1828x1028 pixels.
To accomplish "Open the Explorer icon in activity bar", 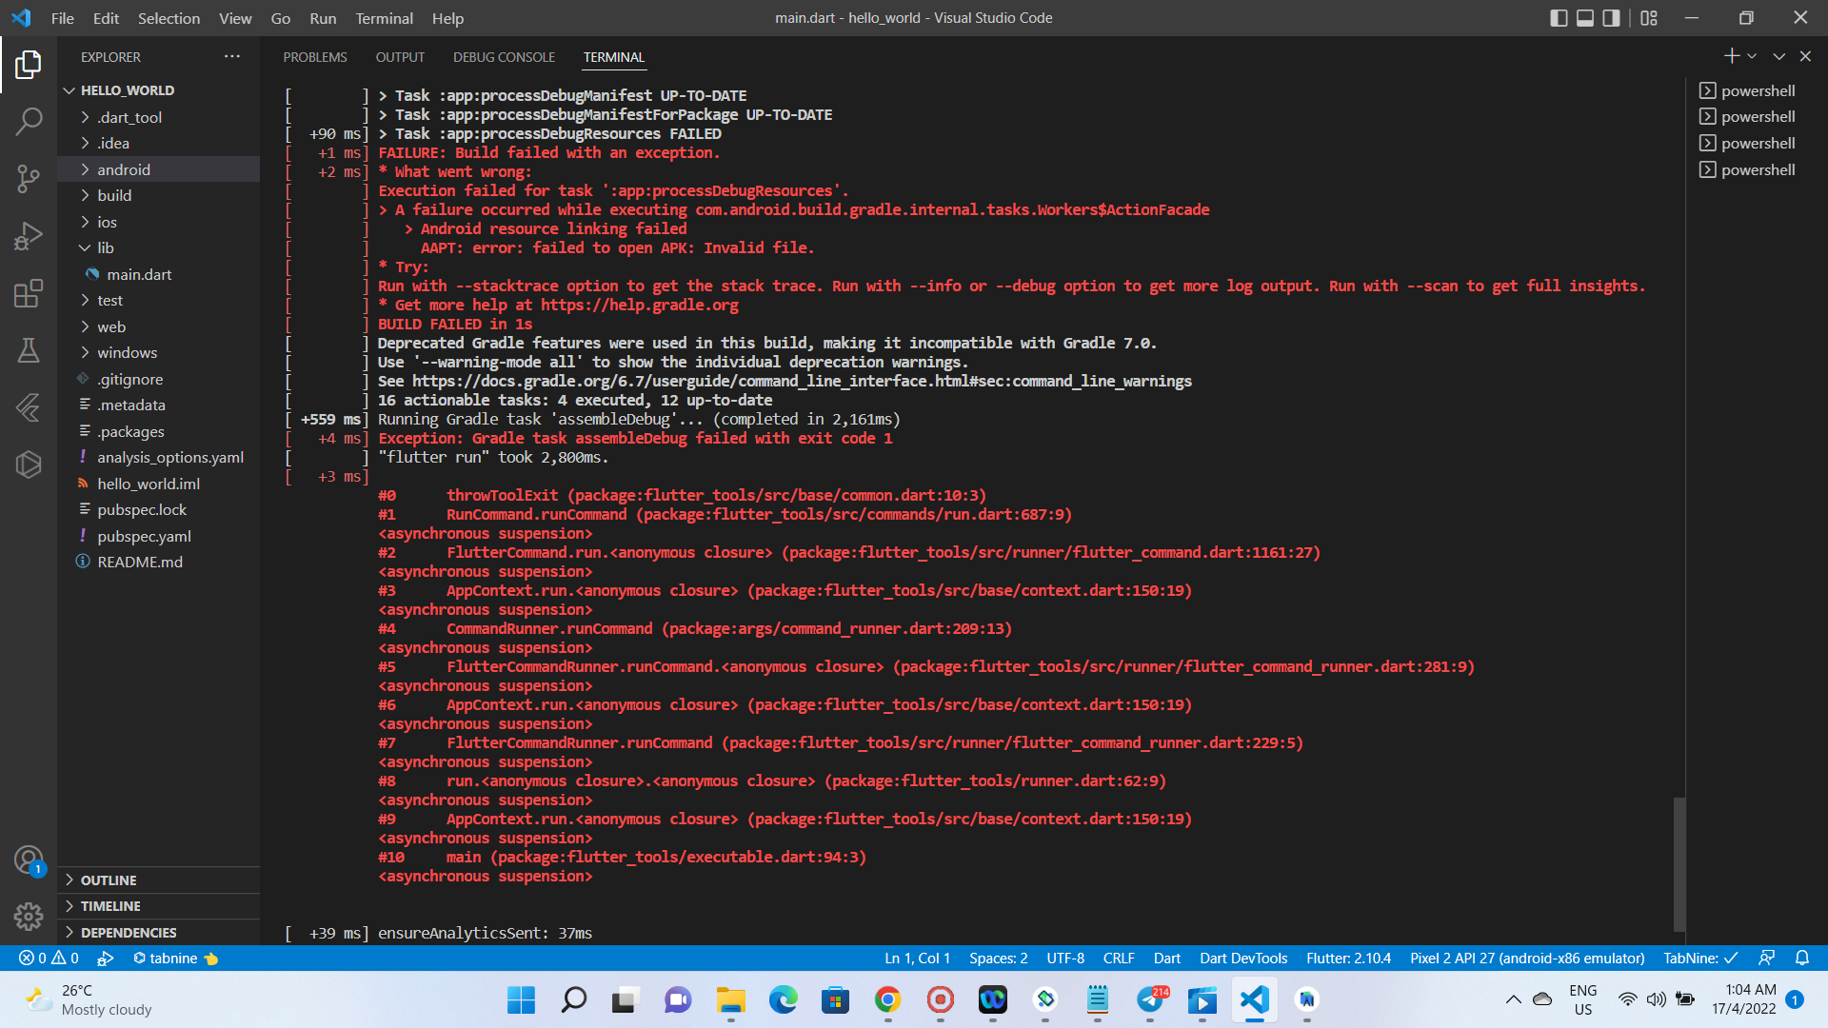I will (x=28, y=66).
